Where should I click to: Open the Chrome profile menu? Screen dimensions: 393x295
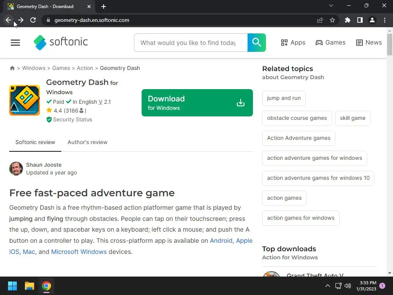click(372, 20)
